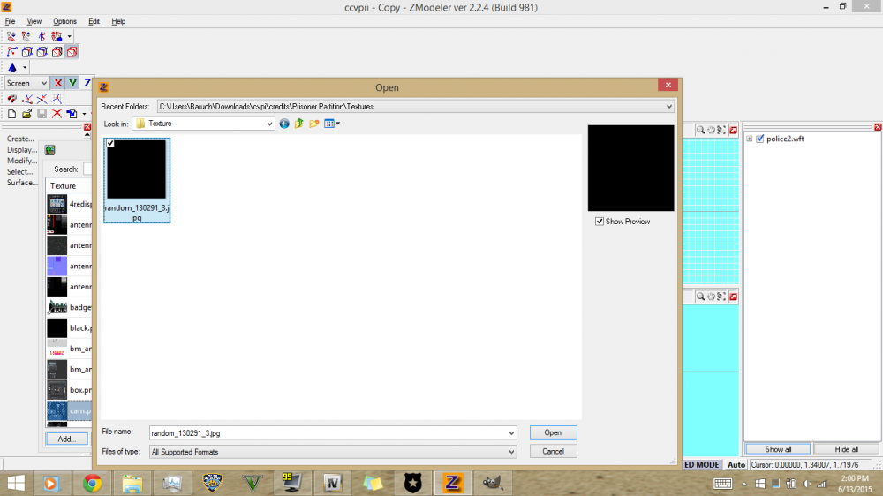This screenshot has width=883, height=496.
Task: Select the vertices level tool
Action: point(11,52)
